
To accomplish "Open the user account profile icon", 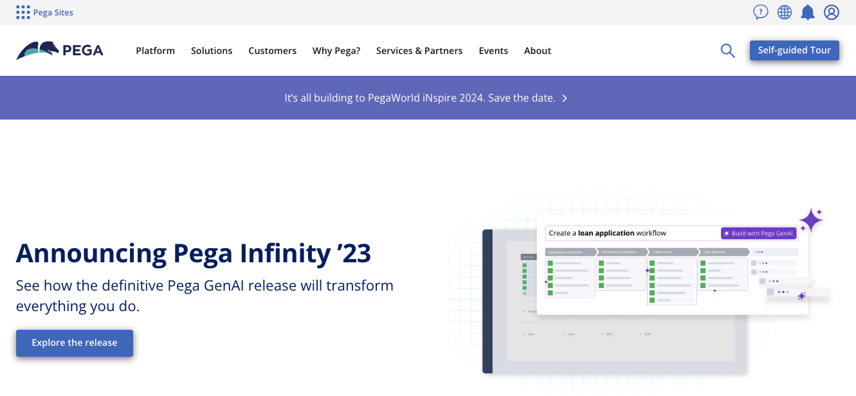I will (832, 12).
